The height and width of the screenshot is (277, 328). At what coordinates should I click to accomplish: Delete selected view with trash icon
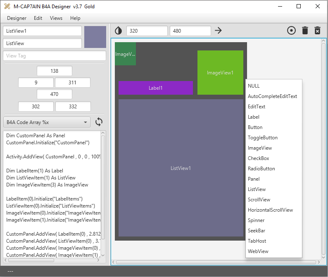click(305, 31)
